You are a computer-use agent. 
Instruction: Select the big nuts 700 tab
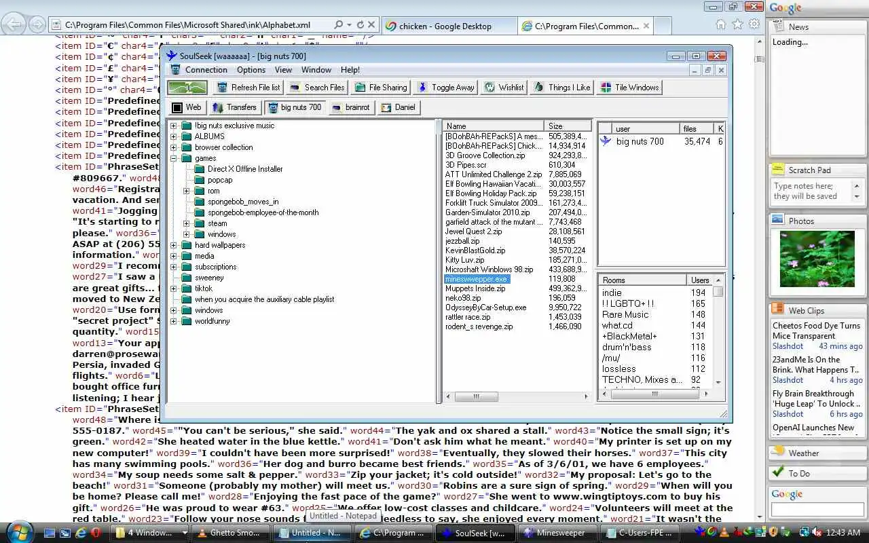coord(295,107)
